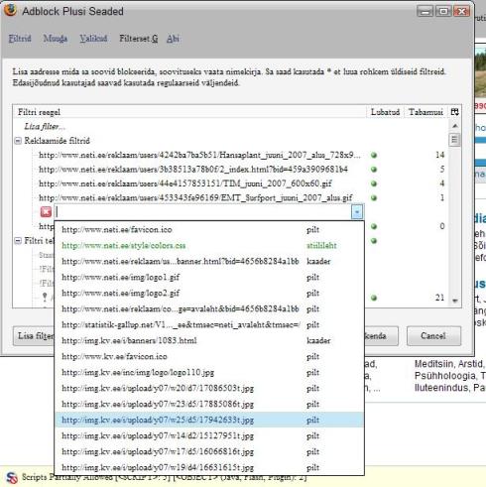This screenshot has width=486, height=487.
Task: Select 16066816t.jpg suggestion
Action: [x=209, y=452]
